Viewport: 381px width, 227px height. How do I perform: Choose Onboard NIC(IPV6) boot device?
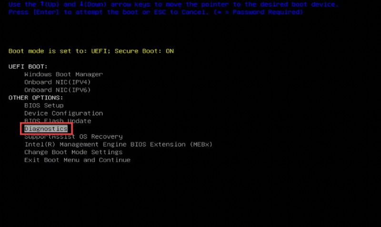[57, 89]
